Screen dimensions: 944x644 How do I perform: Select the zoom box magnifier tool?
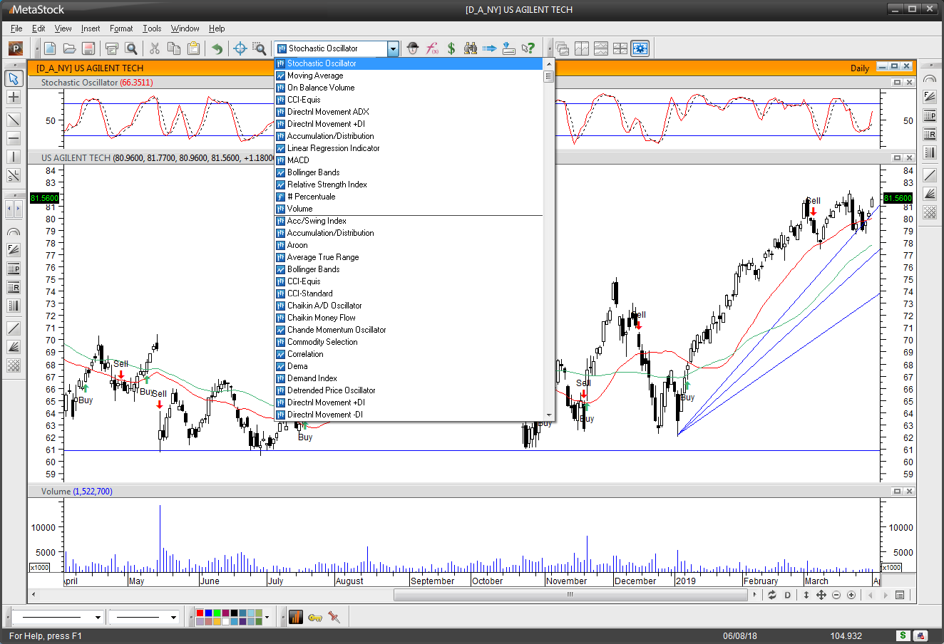(x=260, y=48)
